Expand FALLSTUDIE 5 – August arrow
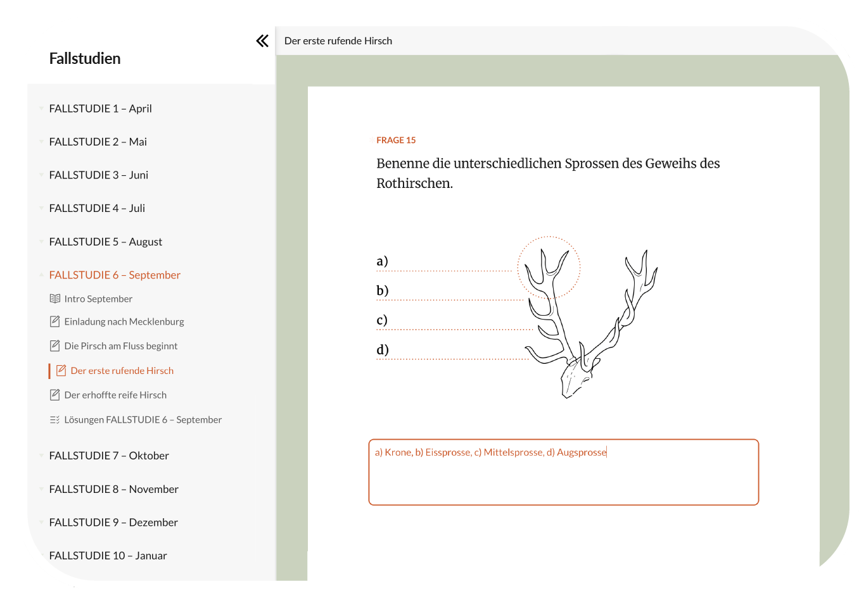The image size is (859, 591). coord(41,241)
